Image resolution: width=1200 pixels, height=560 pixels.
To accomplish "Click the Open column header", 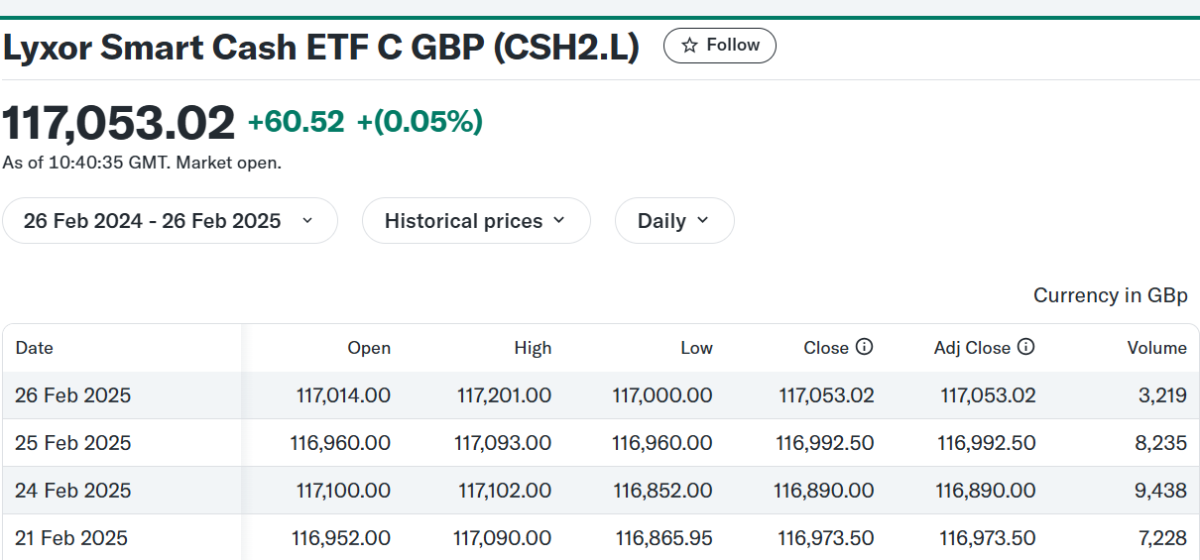I will [x=369, y=348].
